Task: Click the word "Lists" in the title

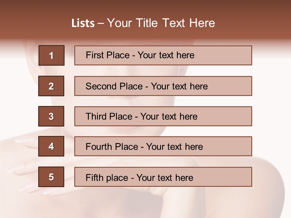Action: pos(83,23)
